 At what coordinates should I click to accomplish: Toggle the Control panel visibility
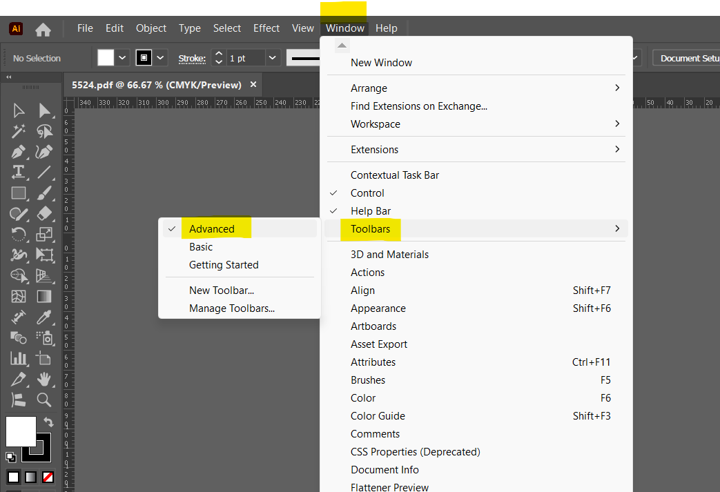476,193
